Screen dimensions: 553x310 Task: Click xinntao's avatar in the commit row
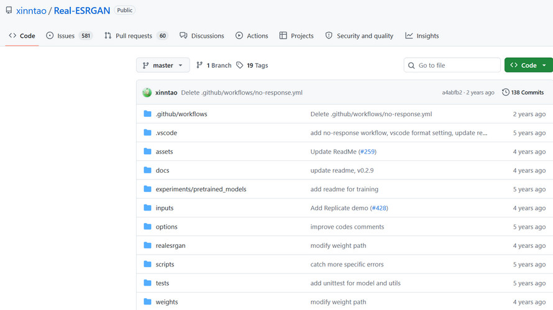(147, 93)
